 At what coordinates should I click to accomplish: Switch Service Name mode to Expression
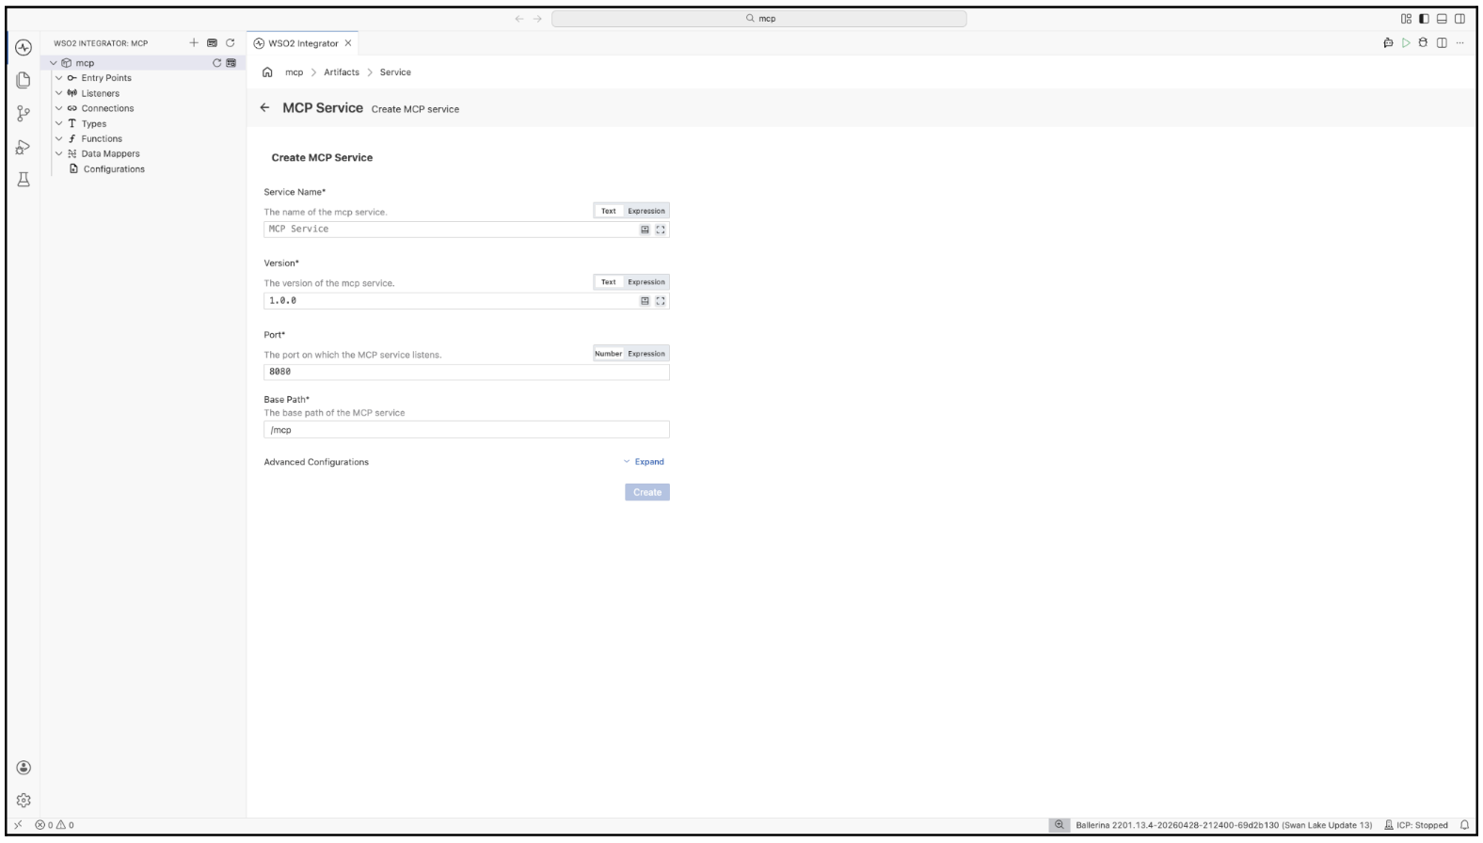coord(646,211)
